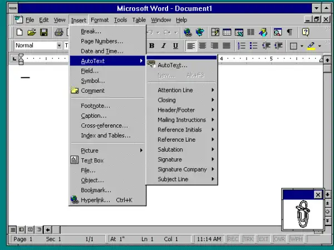The height and width of the screenshot is (250, 334).
Task: Click the Save floppy disk icon
Action: pyautogui.click(x=43, y=33)
